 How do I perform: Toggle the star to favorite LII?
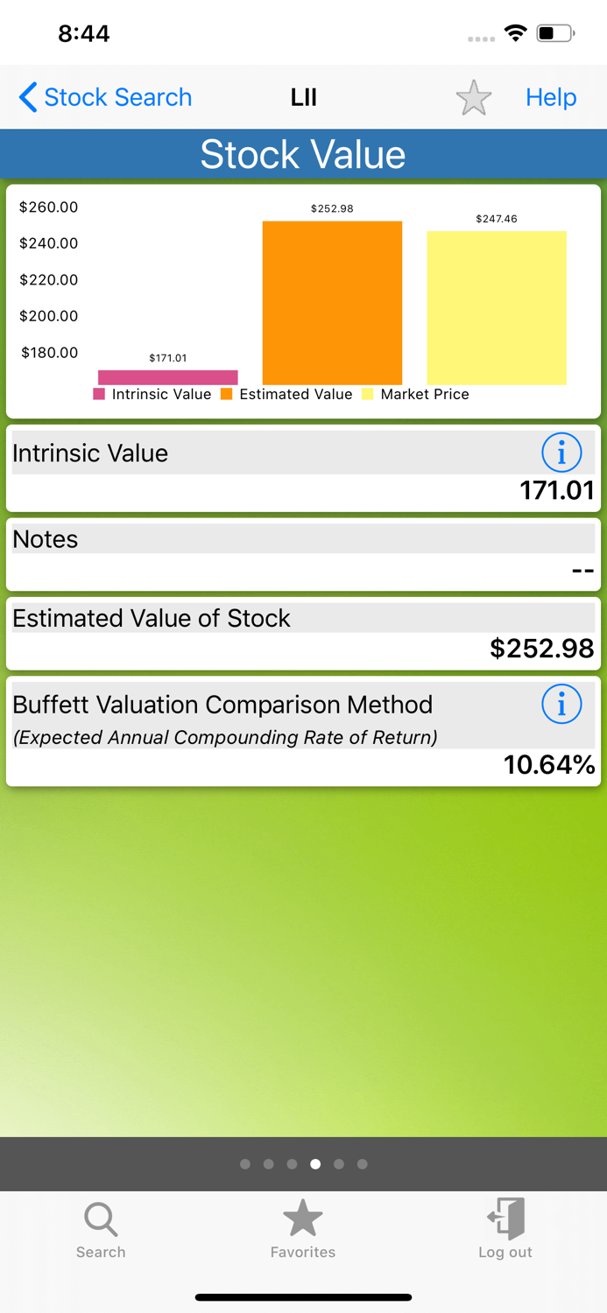(473, 97)
